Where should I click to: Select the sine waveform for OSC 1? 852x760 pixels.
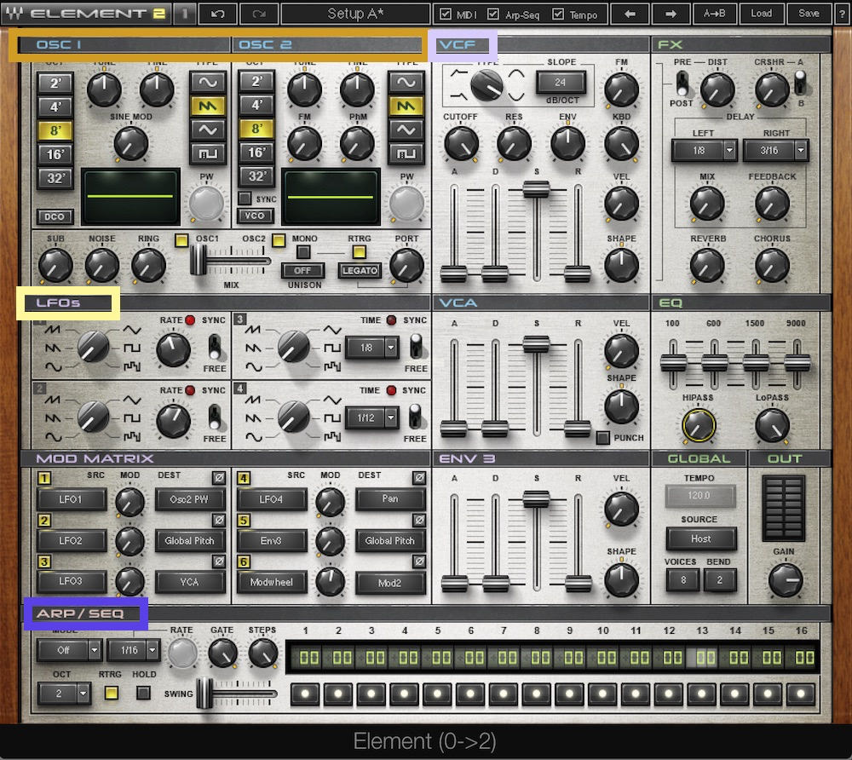208,82
